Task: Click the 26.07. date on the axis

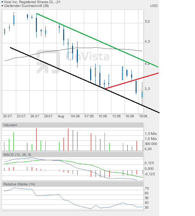Action: click(x=35, y=116)
